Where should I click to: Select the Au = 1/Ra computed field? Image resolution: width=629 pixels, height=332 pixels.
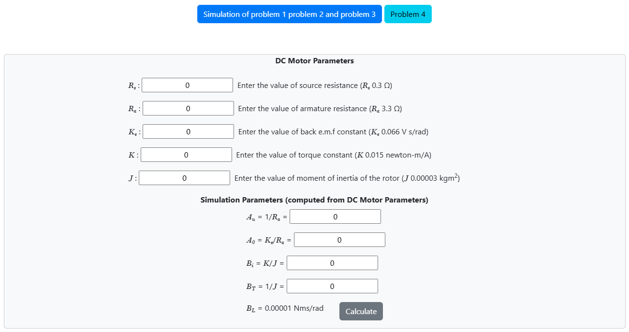(x=335, y=217)
